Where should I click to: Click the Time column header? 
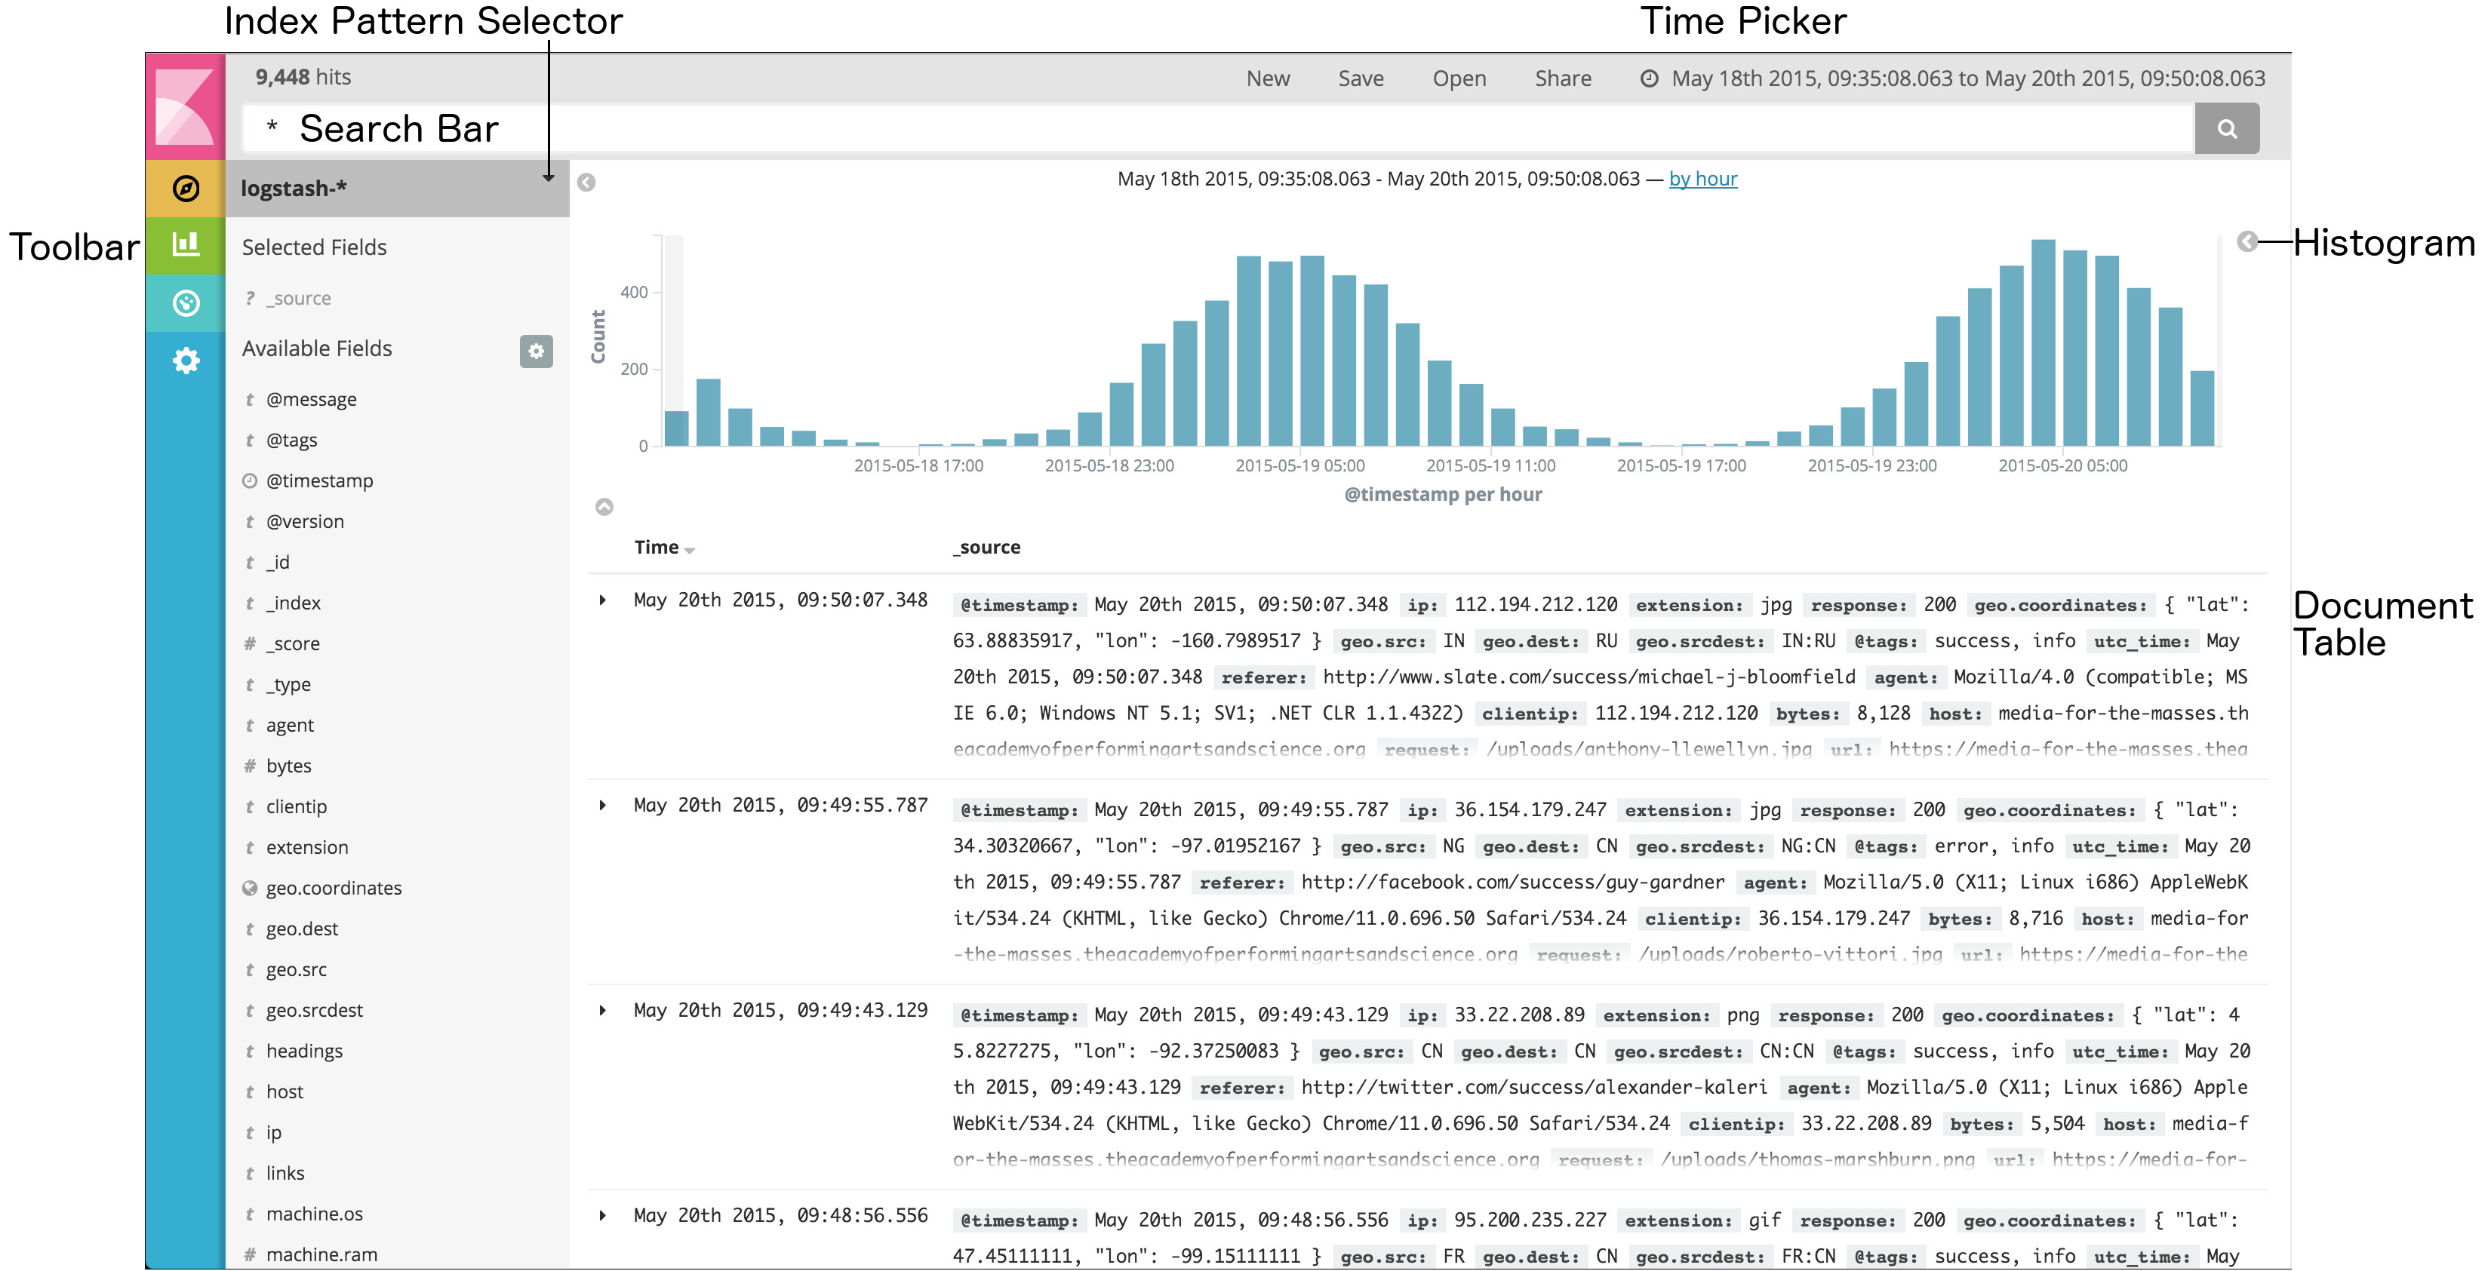[656, 547]
